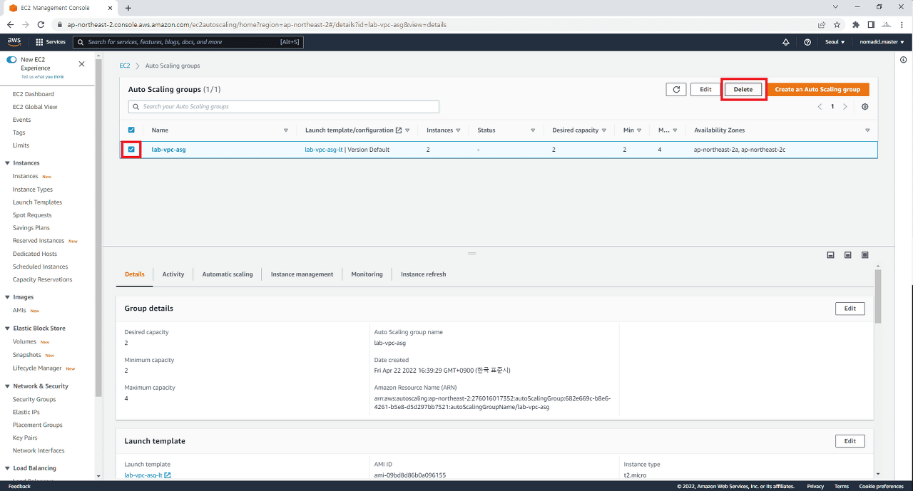Click the Delete button

point(743,89)
